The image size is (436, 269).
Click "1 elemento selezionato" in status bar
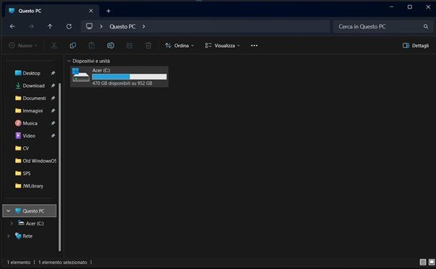click(63, 262)
